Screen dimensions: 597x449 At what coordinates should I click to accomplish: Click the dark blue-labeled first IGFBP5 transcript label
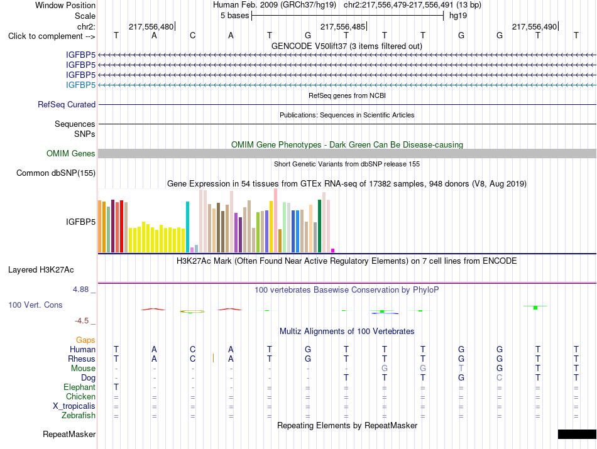[80, 55]
